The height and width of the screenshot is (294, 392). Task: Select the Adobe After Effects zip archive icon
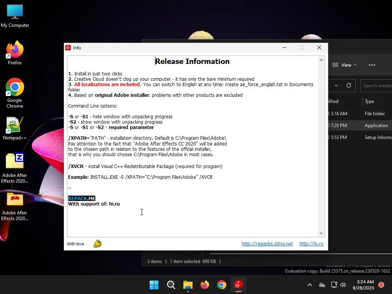(15, 168)
